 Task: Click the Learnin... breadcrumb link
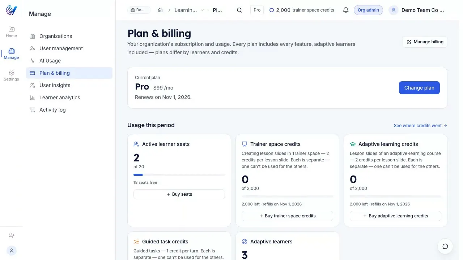[x=186, y=10]
